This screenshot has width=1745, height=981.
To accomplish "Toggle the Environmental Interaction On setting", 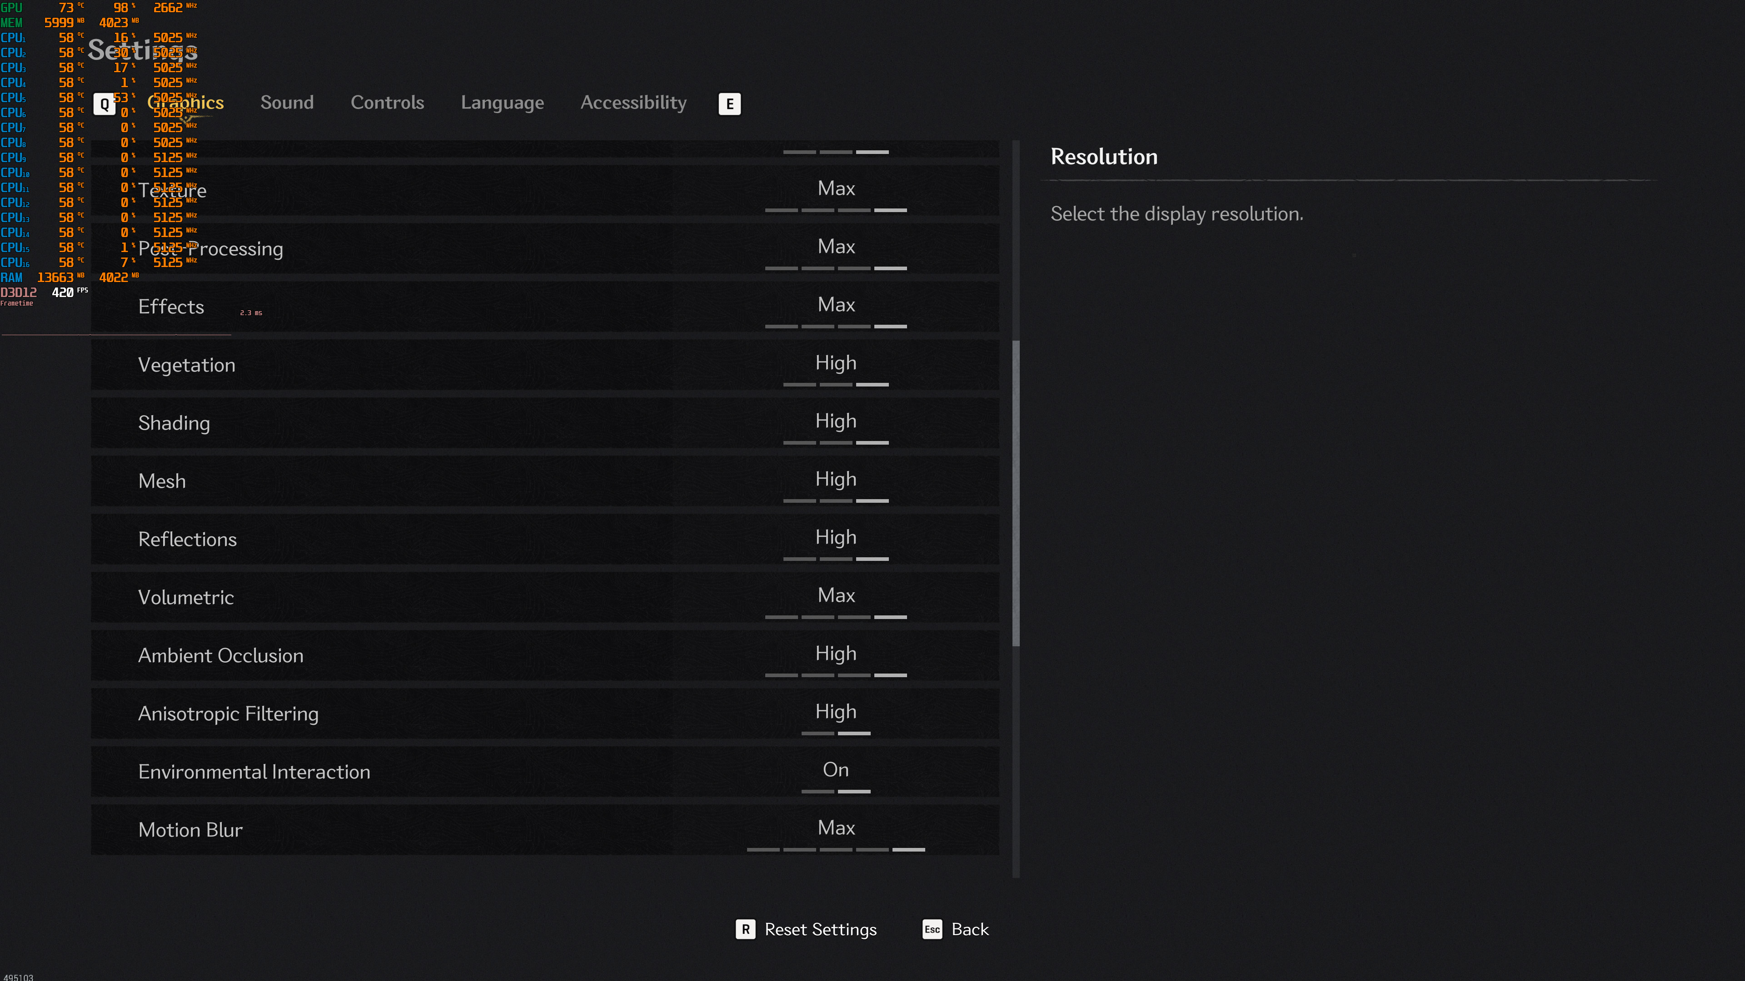I will 835,770.
